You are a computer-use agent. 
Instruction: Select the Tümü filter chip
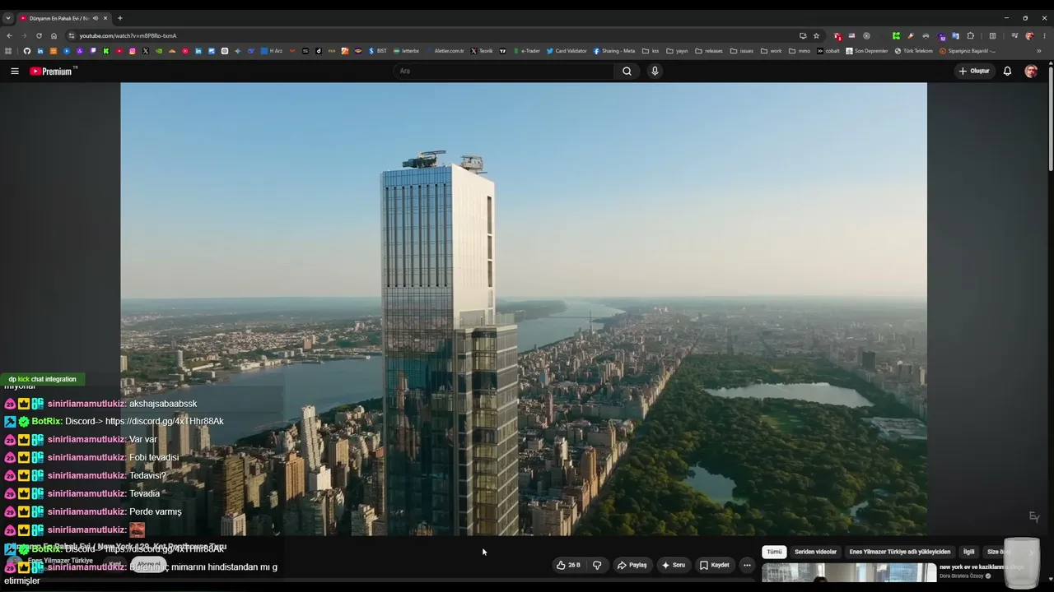(x=774, y=552)
